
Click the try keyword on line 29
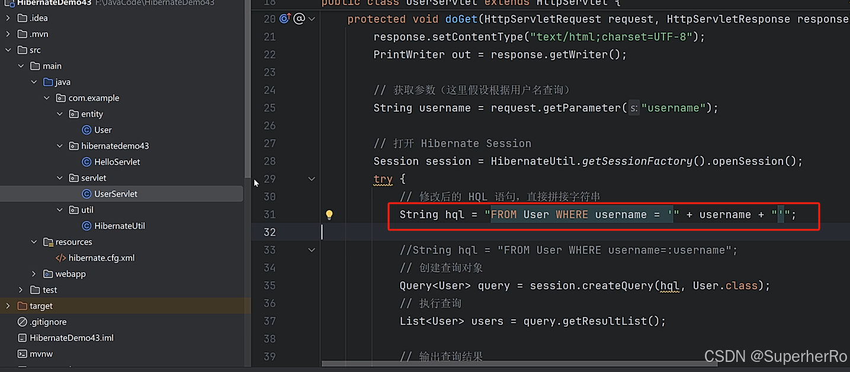click(383, 179)
